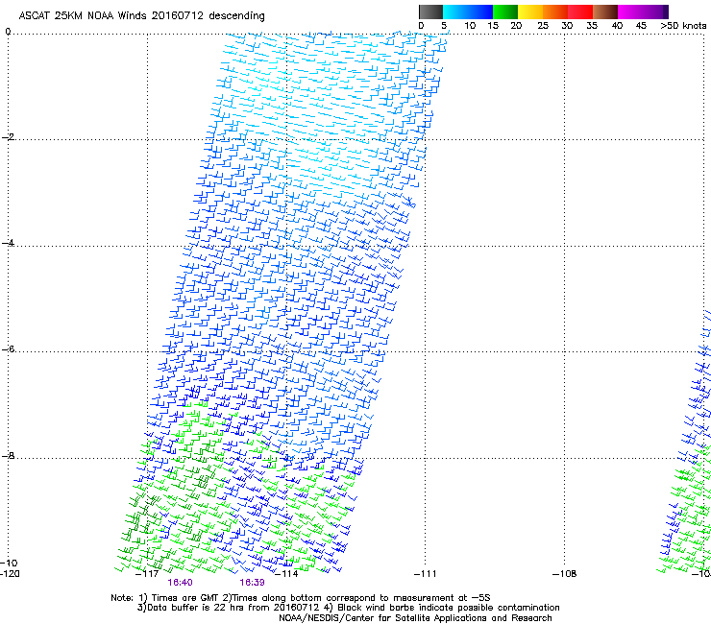This screenshot has width=711, height=624.
Task: Click the longitude label '-108'
Action: coord(565,574)
